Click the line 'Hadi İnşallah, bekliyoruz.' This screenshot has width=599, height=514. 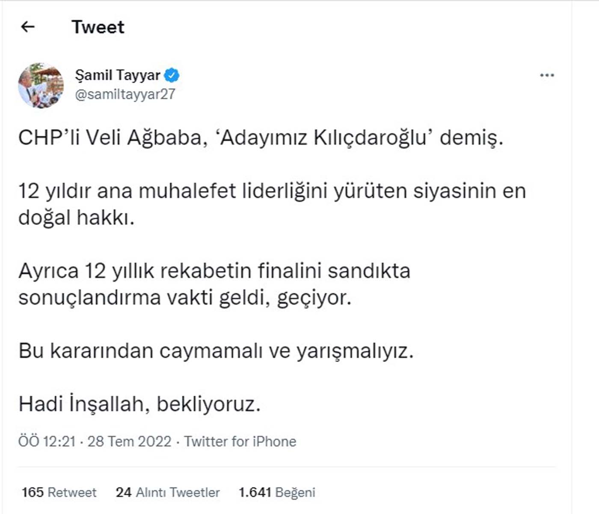[141, 403]
